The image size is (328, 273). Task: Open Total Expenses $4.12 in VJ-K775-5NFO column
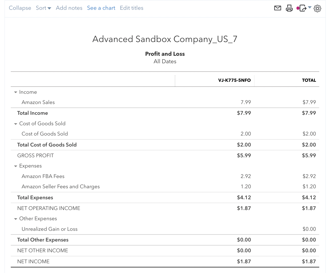[244, 197]
